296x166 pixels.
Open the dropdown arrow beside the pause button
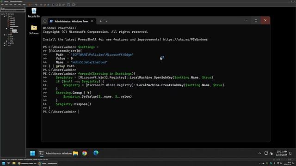32,5
